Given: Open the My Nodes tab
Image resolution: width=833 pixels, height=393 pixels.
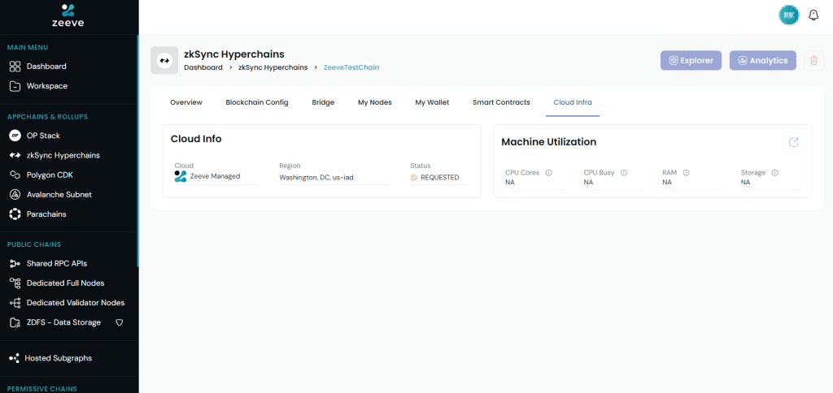Looking at the screenshot, I should (x=374, y=102).
